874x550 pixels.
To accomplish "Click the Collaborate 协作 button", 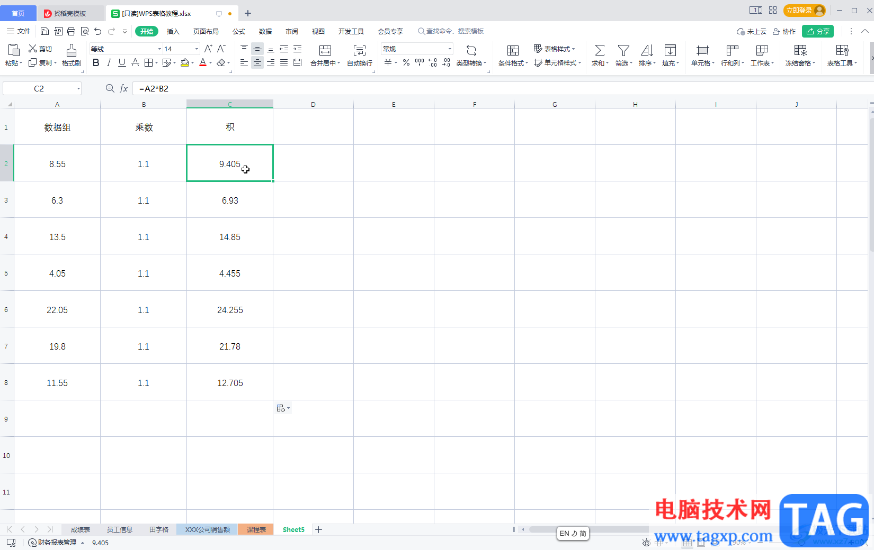I will pos(784,31).
